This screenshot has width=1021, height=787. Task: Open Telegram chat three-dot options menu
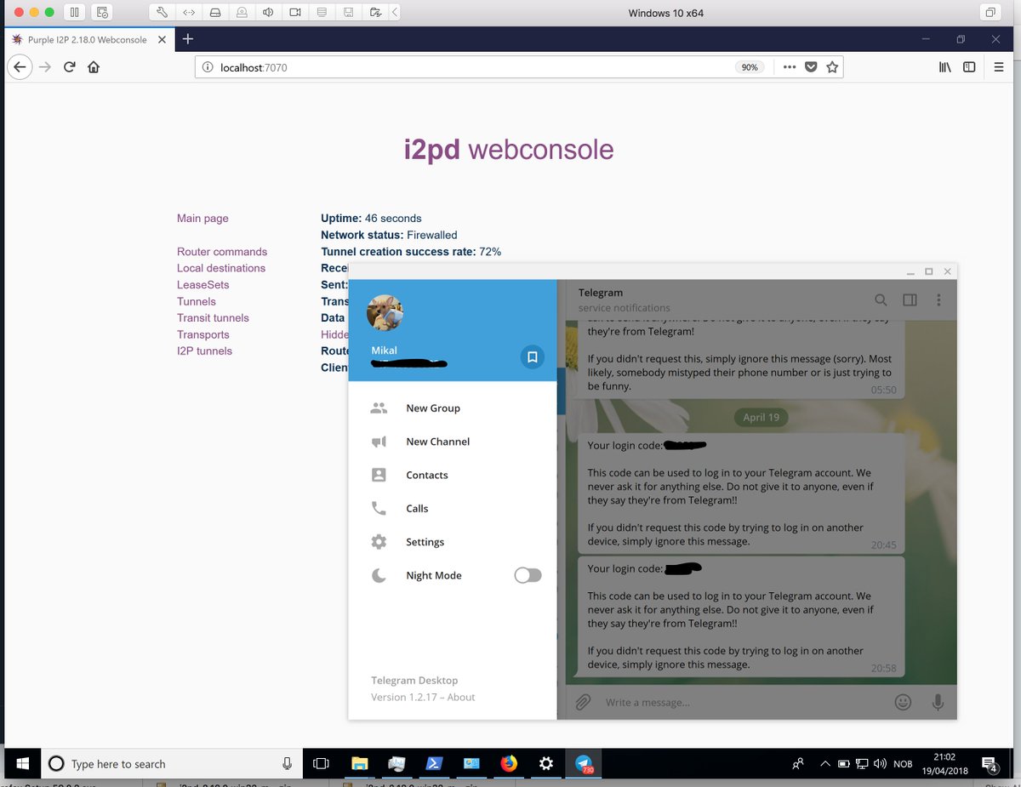click(x=938, y=300)
